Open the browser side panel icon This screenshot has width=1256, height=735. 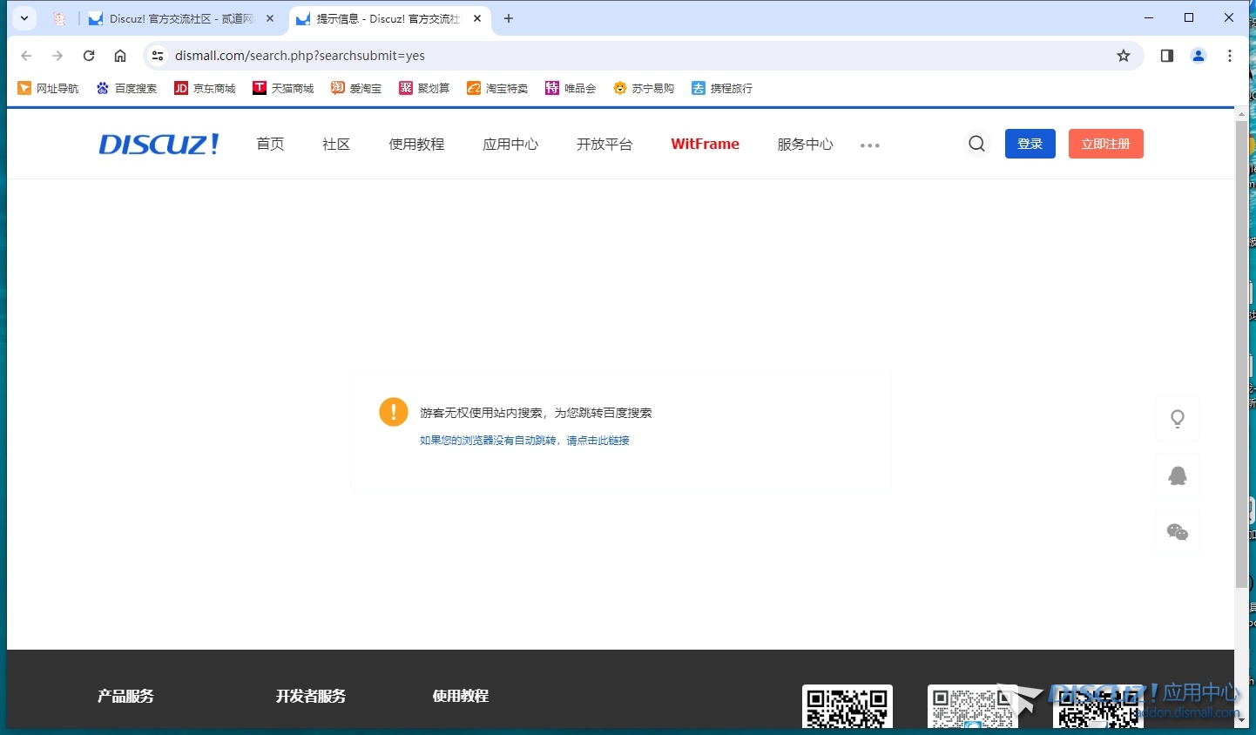[x=1167, y=56]
